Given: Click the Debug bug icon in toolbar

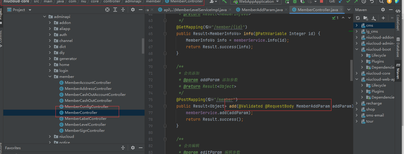Looking at the screenshot, I should pyautogui.click(x=295, y=1).
